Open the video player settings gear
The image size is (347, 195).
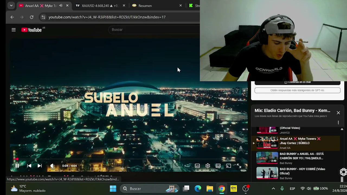(x=208, y=166)
